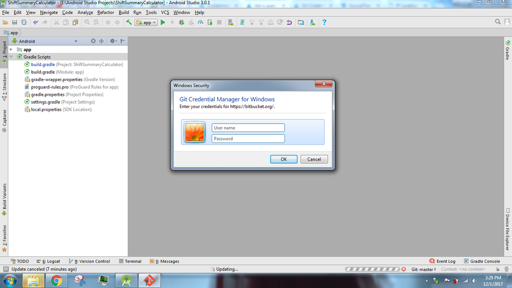Image resolution: width=512 pixels, height=288 pixels.
Task: Open the Logcat tool window
Action: point(48,261)
